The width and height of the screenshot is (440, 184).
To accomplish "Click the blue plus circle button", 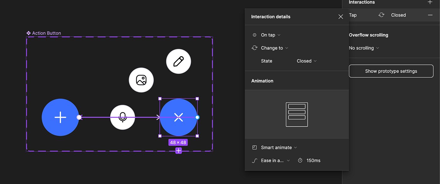I will point(60,117).
